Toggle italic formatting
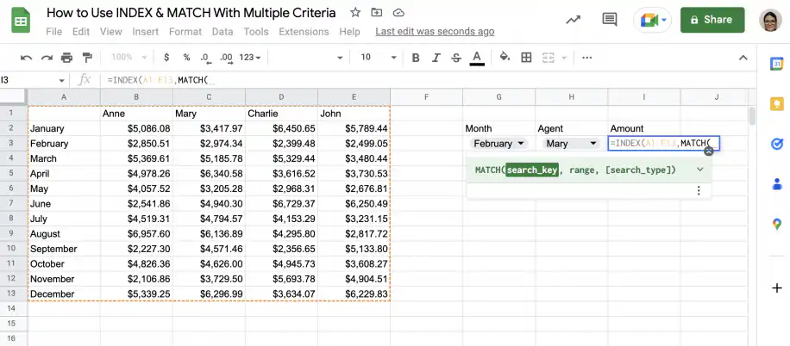790x346 pixels. pyautogui.click(x=436, y=58)
